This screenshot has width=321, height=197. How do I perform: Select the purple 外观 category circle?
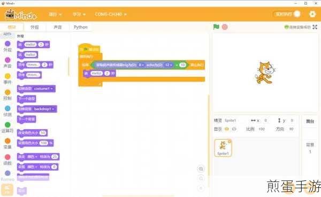(7, 44)
